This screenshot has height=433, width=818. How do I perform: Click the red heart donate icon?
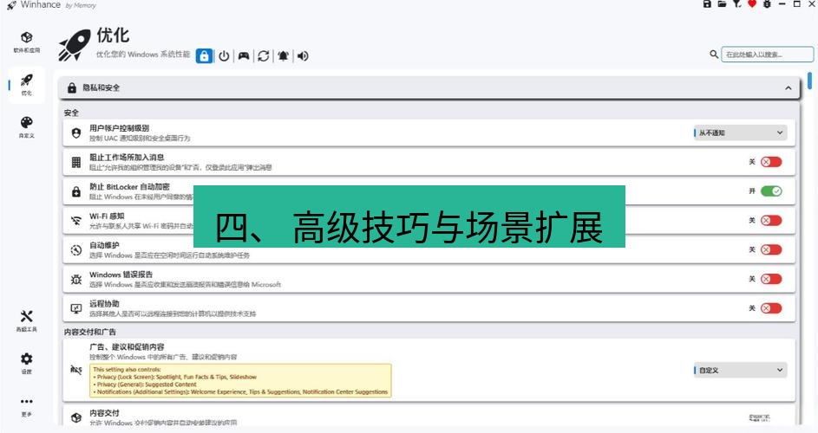(751, 4)
